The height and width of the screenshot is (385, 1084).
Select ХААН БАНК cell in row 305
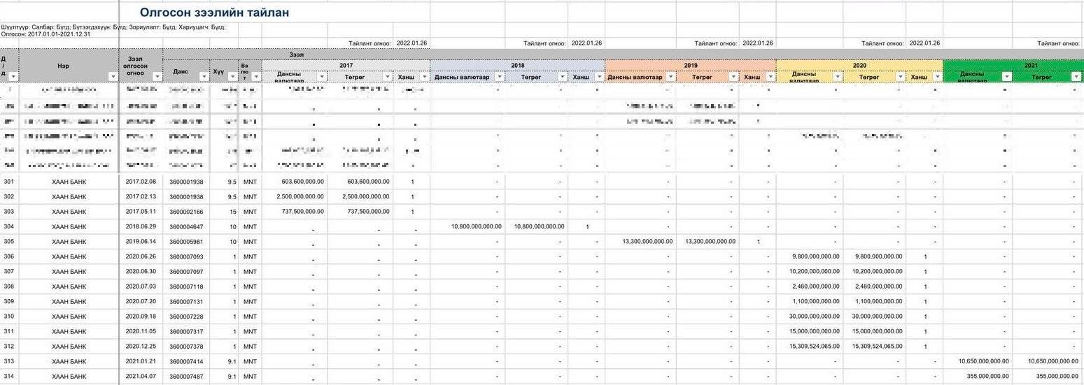click(69, 241)
